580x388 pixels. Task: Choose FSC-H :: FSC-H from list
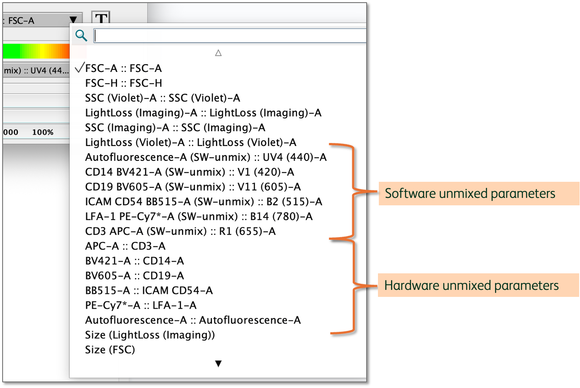tap(124, 83)
